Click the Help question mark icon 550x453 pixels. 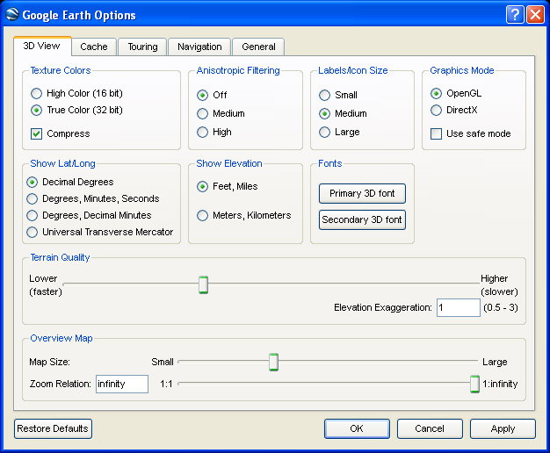(x=515, y=15)
